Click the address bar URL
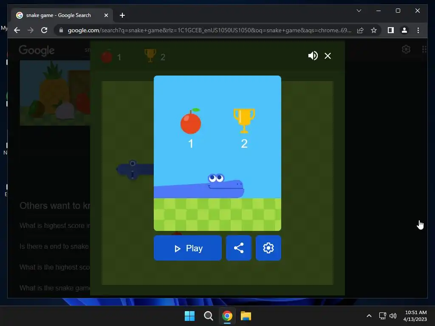This screenshot has height=326, width=435. click(x=209, y=30)
